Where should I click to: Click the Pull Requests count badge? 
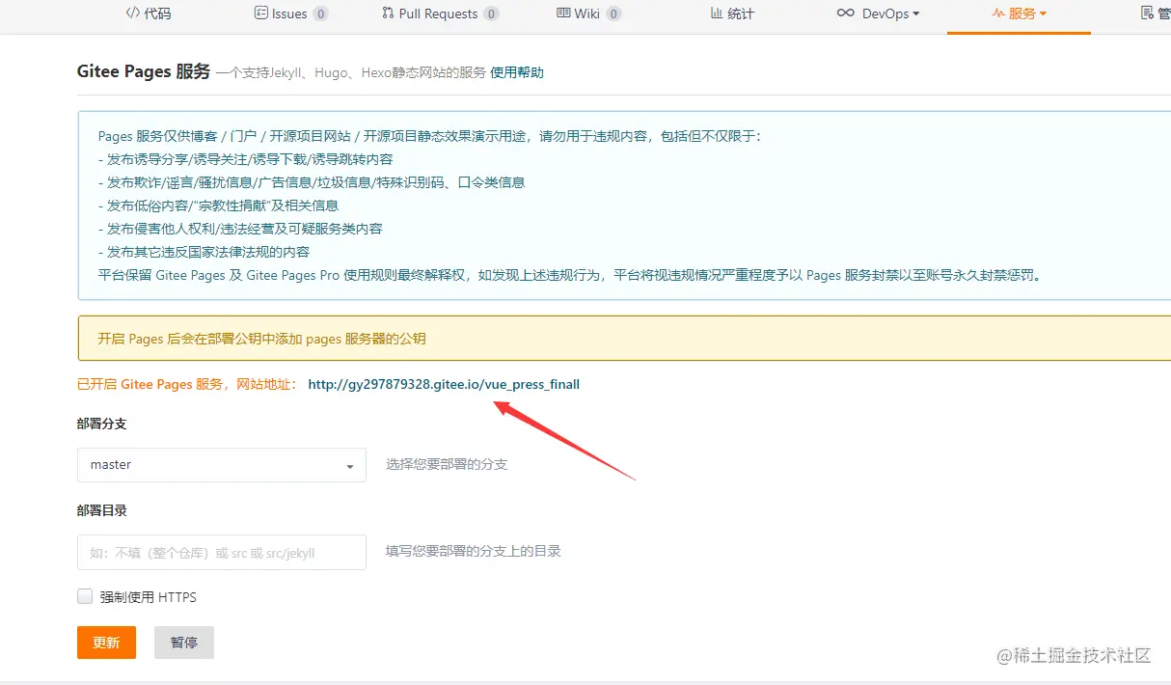click(491, 14)
